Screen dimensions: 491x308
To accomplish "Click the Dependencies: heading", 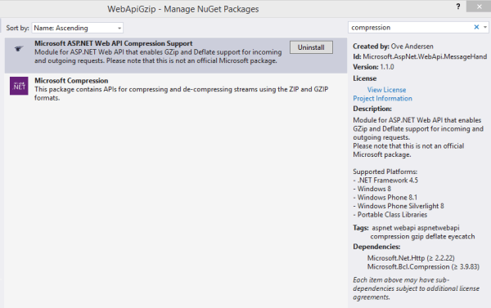I will click(376, 247).
